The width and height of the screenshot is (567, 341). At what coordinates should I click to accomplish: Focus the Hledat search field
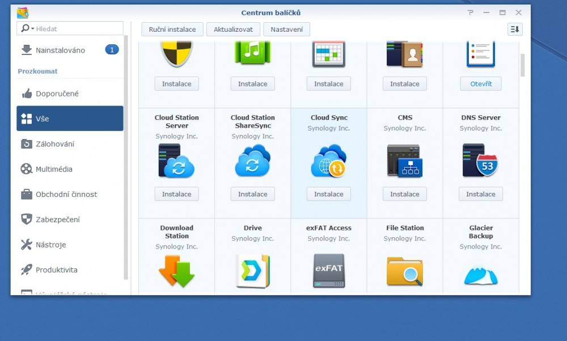(x=78, y=29)
